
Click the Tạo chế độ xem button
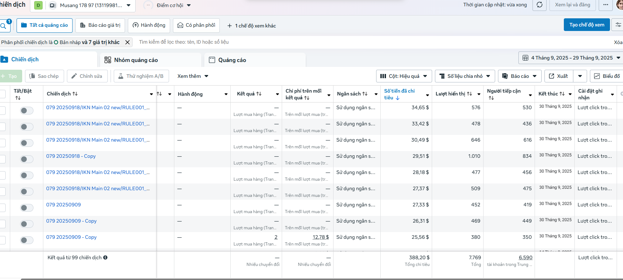click(x=586, y=25)
